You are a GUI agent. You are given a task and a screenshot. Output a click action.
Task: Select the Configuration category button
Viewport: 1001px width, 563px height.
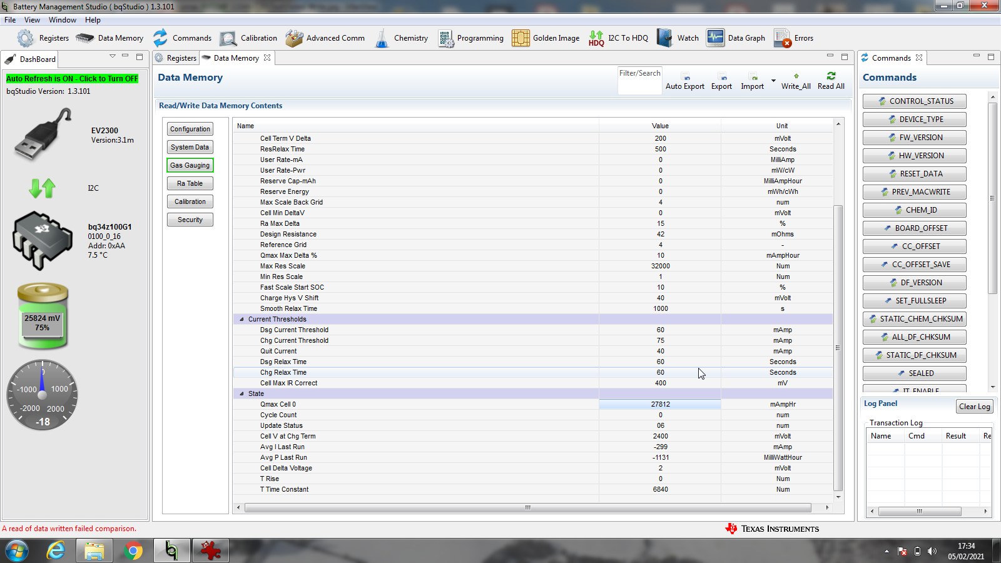[x=190, y=129]
